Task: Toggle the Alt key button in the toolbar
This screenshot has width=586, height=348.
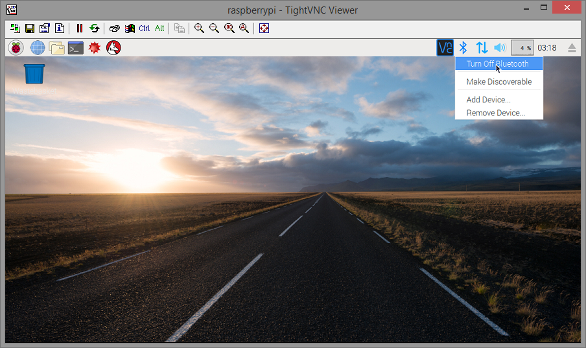Action: click(159, 29)
